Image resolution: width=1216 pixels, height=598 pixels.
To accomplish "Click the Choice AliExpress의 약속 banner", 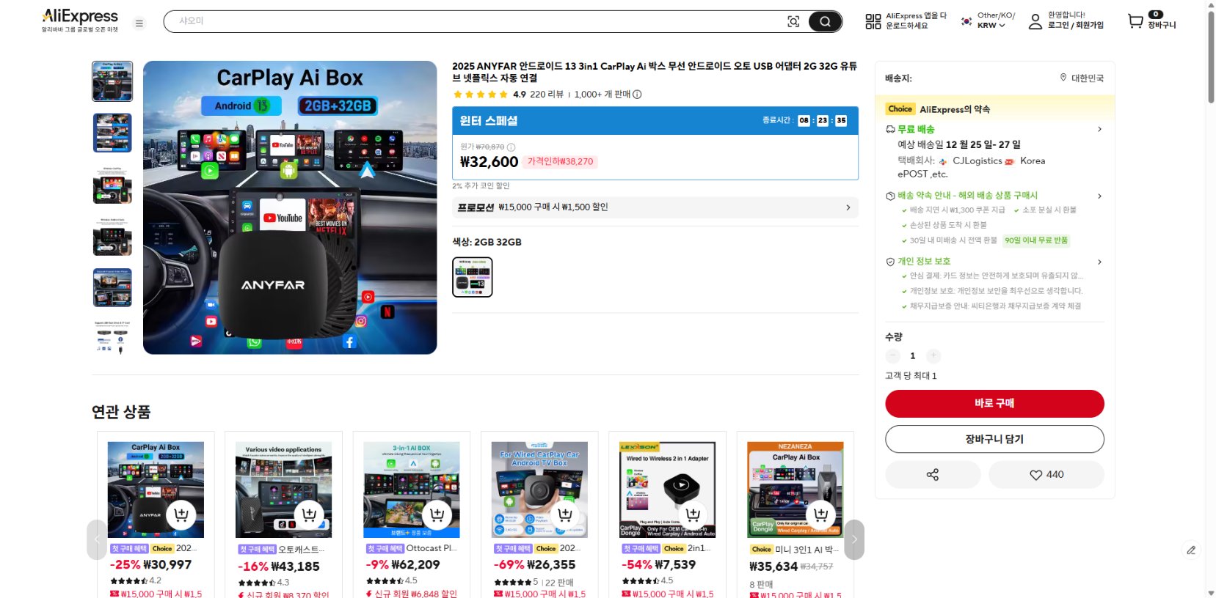I will click(x=995, y=109).
